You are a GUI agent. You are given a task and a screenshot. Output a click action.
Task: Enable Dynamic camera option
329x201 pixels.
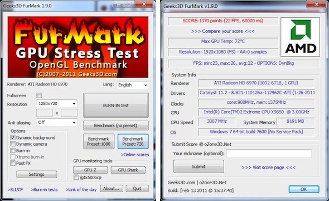(x=13, y=144)
